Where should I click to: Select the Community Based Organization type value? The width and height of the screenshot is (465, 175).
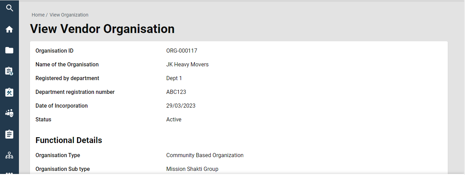(x=205, y=155)
